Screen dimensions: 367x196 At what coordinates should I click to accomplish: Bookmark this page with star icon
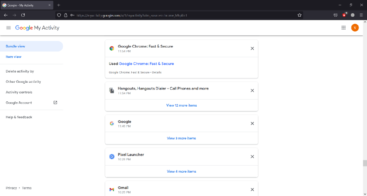click(299, 15)
